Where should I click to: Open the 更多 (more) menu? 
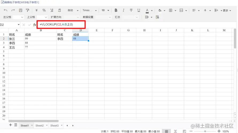pyautogui.click(x=227, y=10)
